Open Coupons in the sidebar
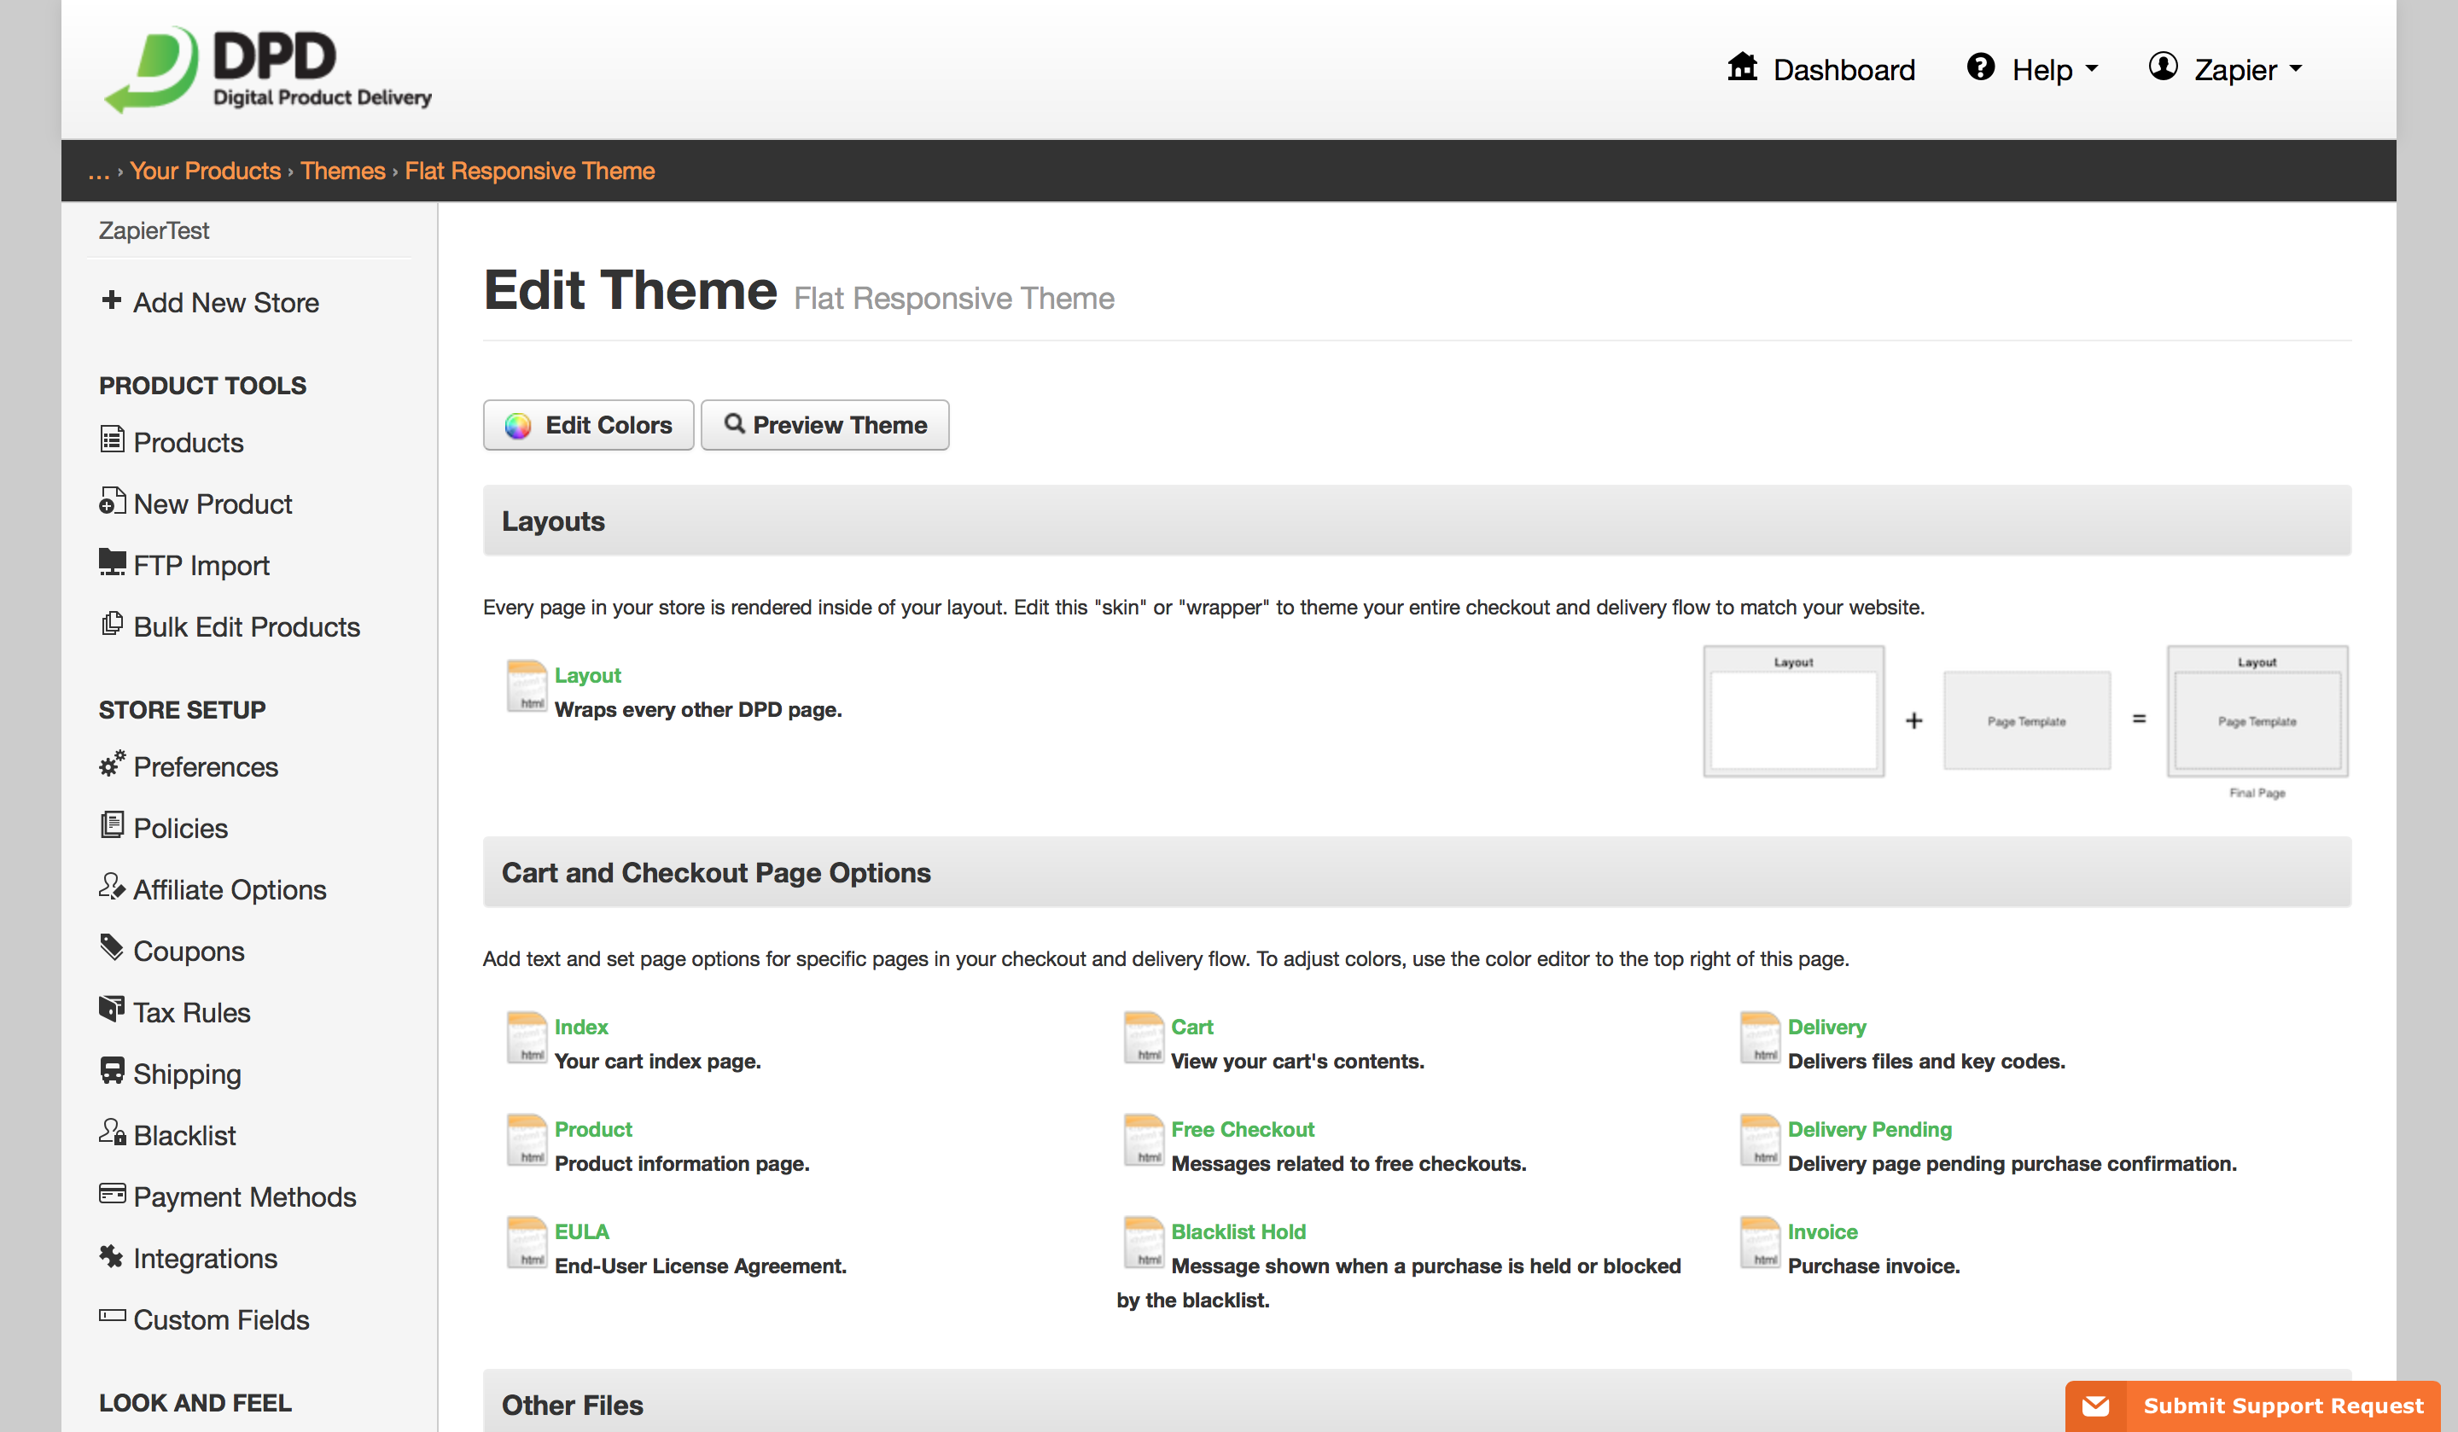Image resolution: width=2458 pixels, height=1432 pixels. click(x=189, y=951)
